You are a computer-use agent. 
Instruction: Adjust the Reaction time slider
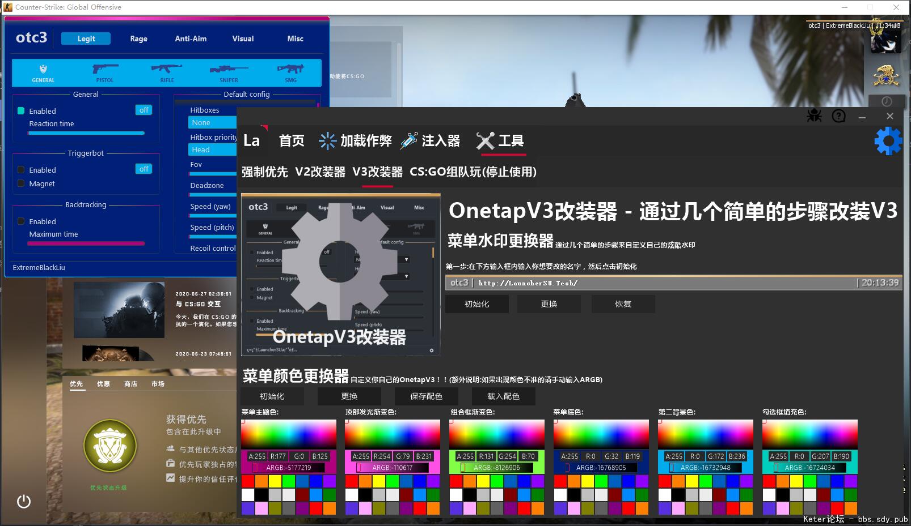click(86, 133)
